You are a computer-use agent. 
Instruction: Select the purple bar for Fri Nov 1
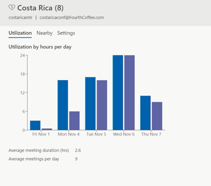pyautogui.click(x=47, y=129)
